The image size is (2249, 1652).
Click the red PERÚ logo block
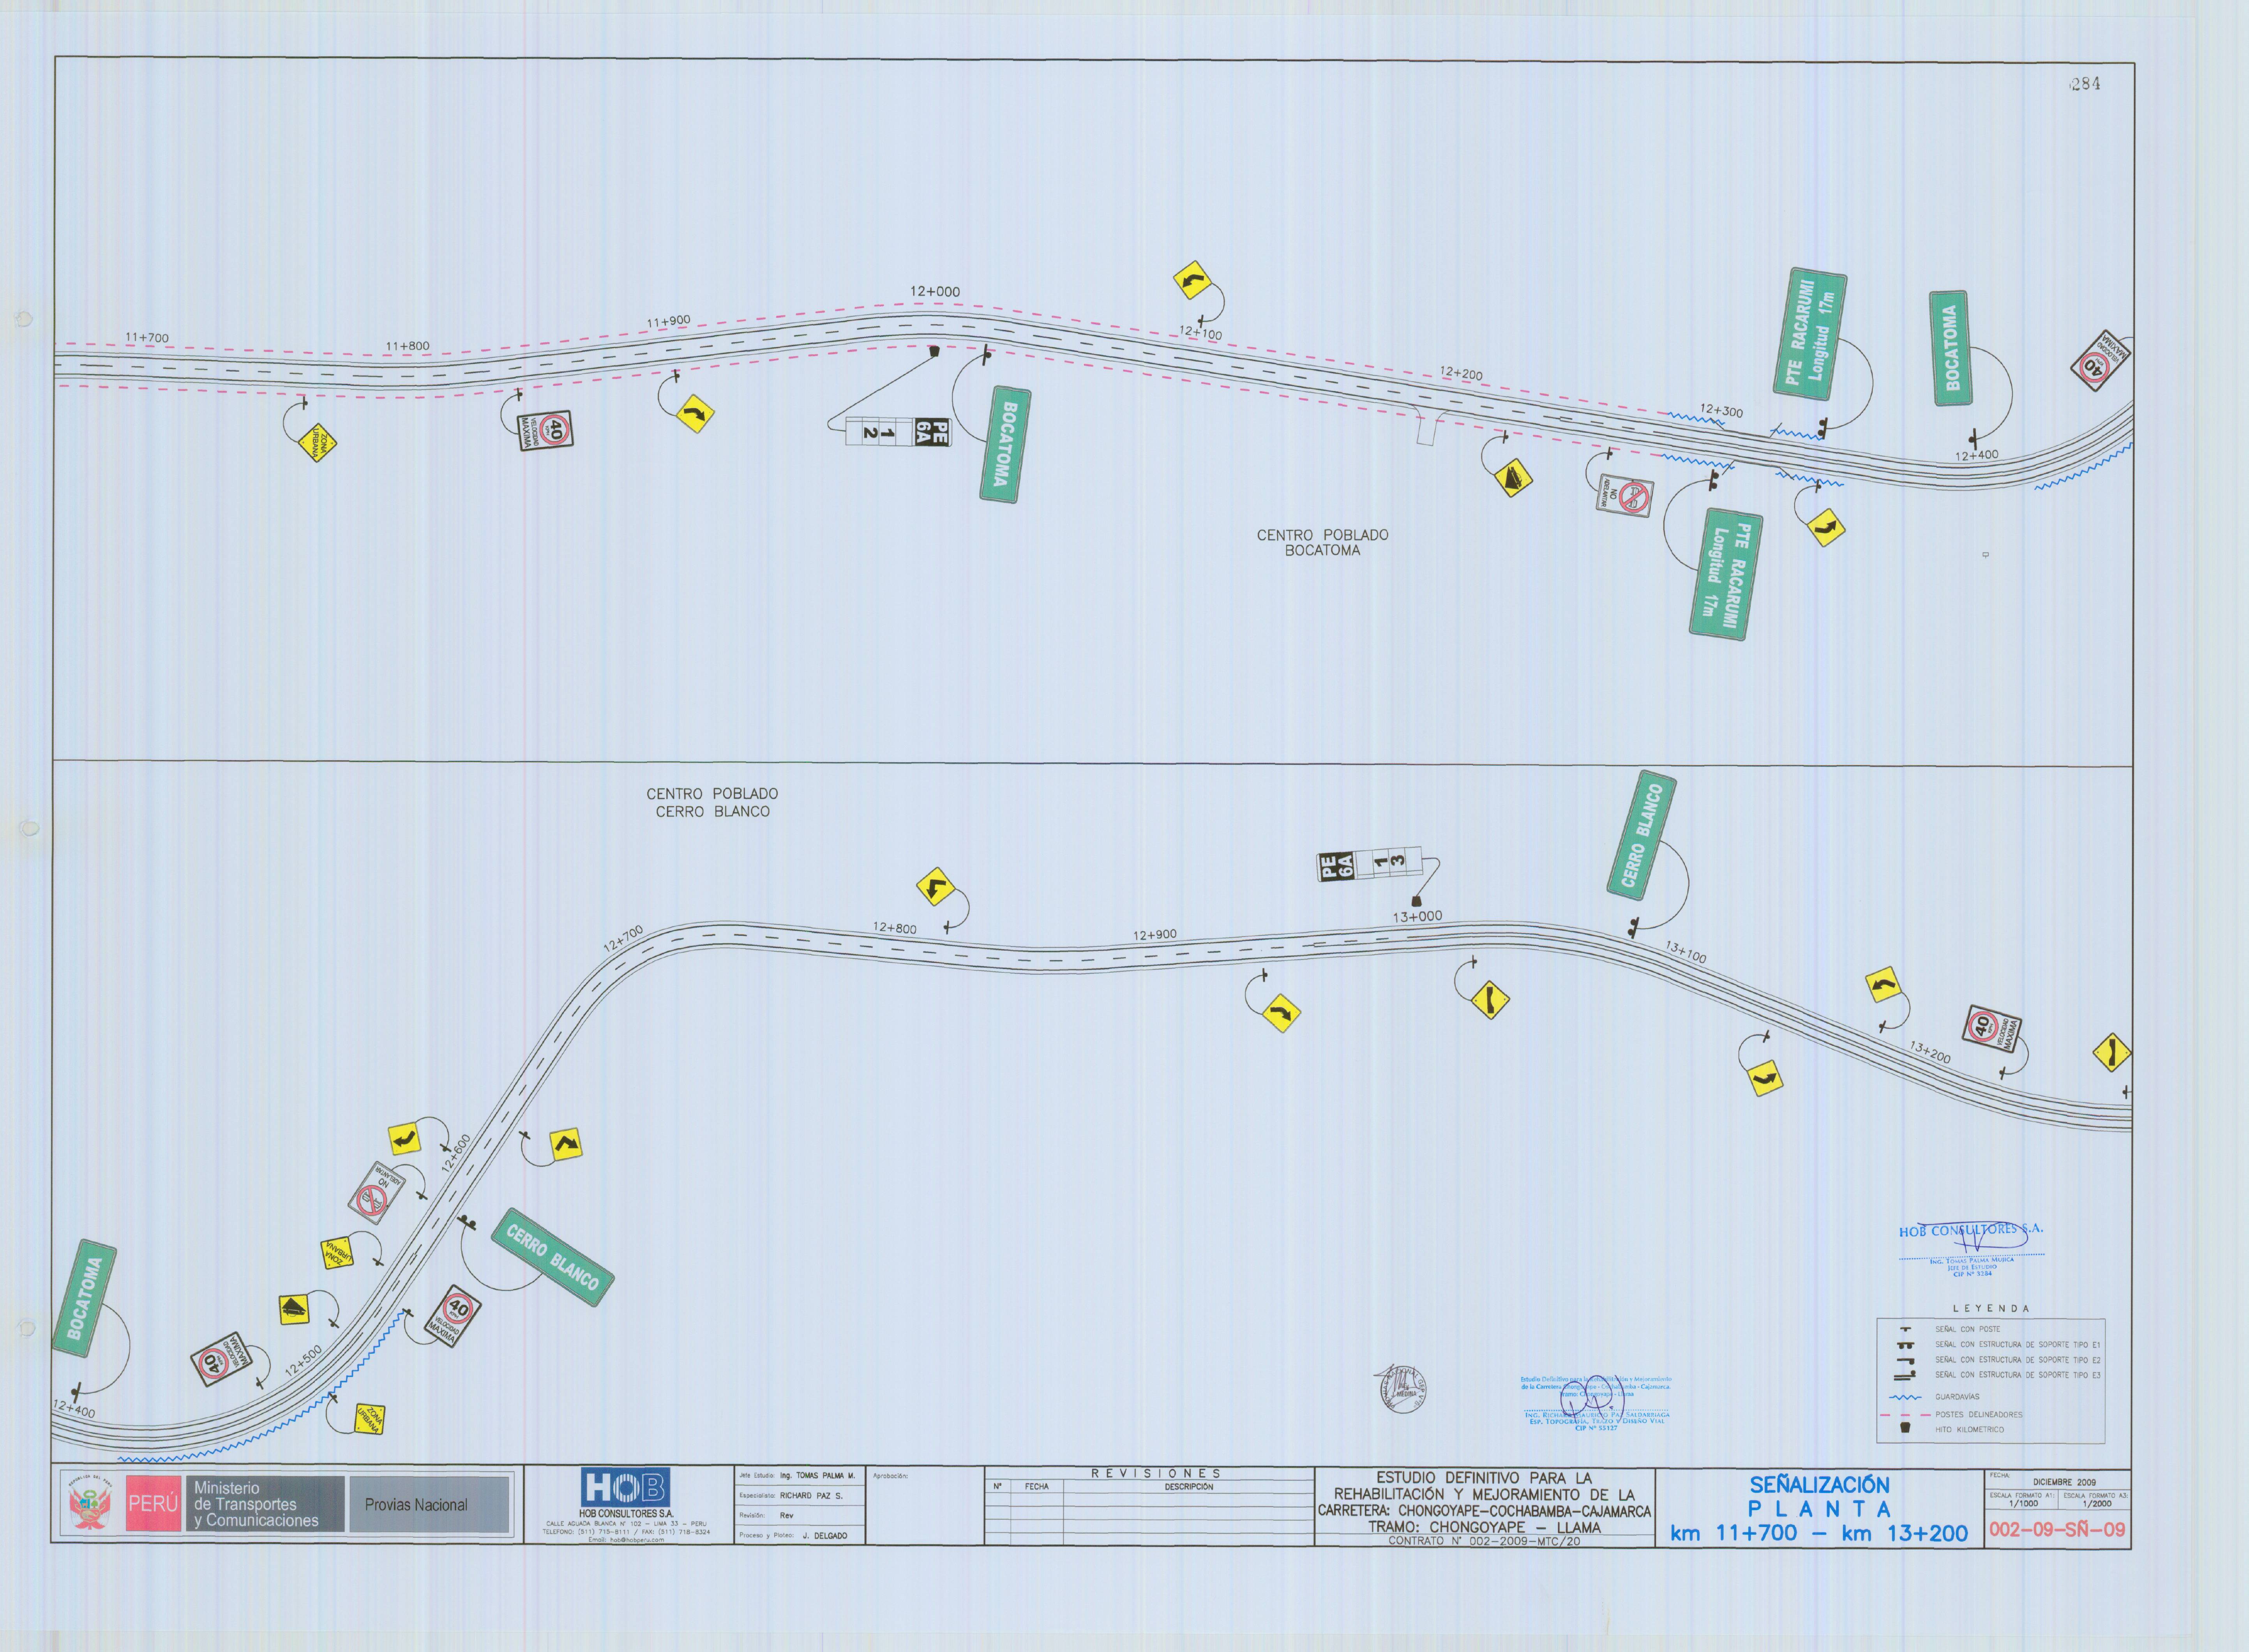click(153, 1503)
